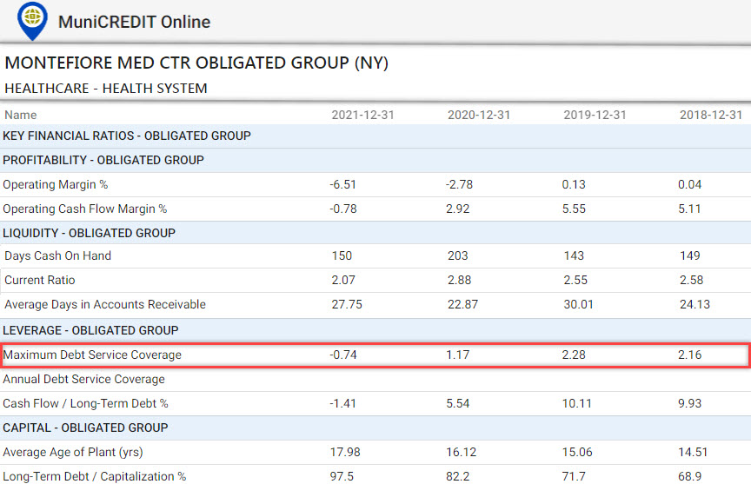This screenshot has width=751, height=484.
Task: Click the MuniCREDIT globe pin logo
Action: 32,21
